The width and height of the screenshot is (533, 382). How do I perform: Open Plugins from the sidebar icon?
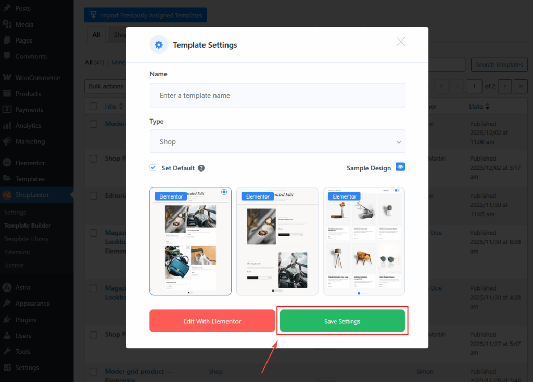pyautogui.click(x=7, y=320)
